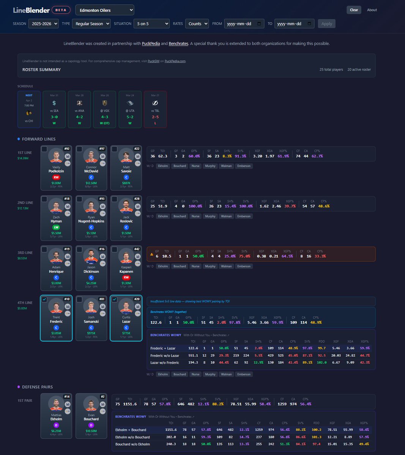Select the 'Frederic w/o Lazar' WOWY row
Screen dimensions: 405x455
[261, 355]
